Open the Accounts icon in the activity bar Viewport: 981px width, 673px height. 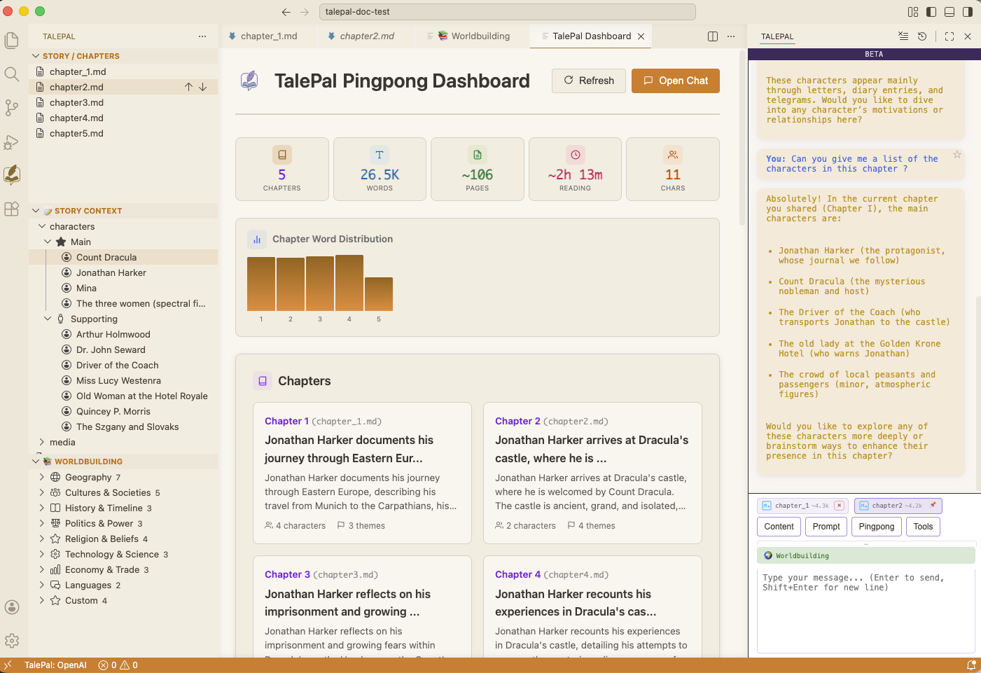pos(11,607)
